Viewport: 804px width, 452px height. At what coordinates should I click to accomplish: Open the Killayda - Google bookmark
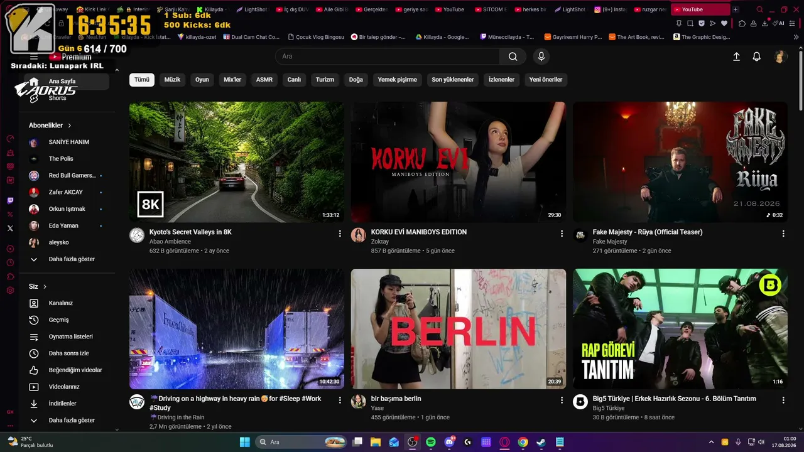(x=442, y=37)
